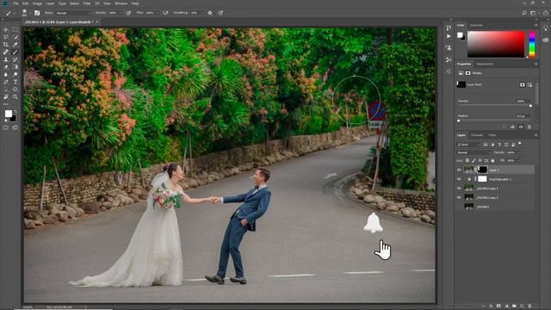The width and height of the screenshot is (551, 310).
Task: Open brush blend Mode dropdown in options bar
Action: 73,13
